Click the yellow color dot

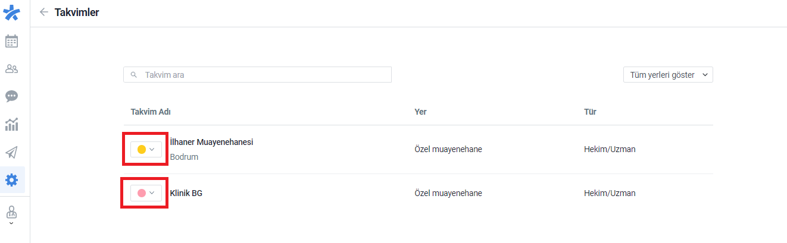tap(142, 150)
